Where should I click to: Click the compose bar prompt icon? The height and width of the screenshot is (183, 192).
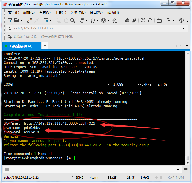[x=7, y=170]
